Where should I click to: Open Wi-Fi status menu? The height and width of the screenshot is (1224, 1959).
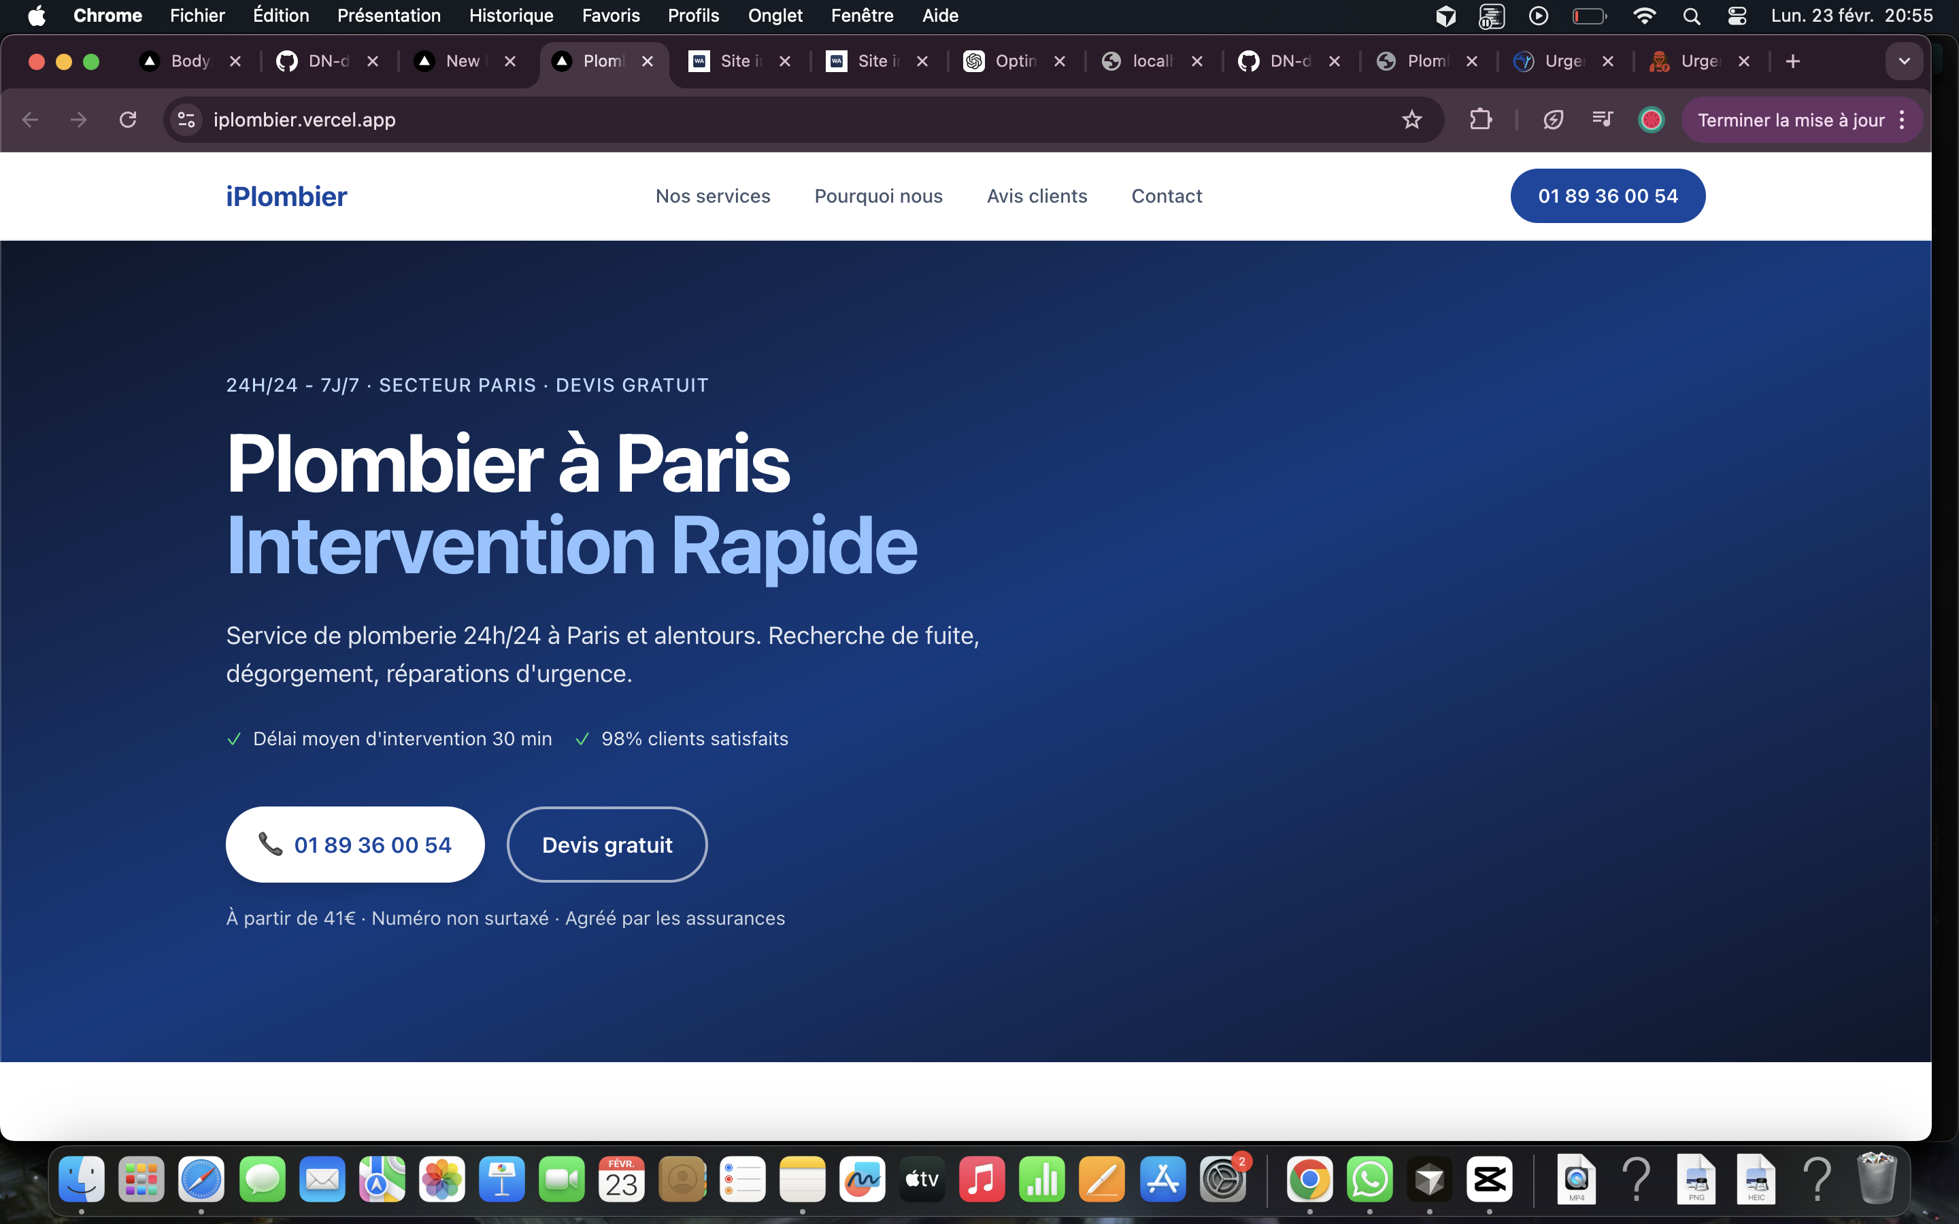[1643, 16]
